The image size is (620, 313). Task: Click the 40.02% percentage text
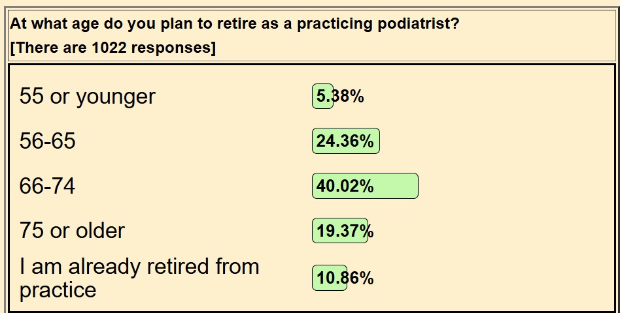pos(345,186)
